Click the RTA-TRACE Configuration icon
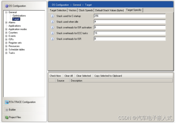176x123 pixels. [7, 102]
